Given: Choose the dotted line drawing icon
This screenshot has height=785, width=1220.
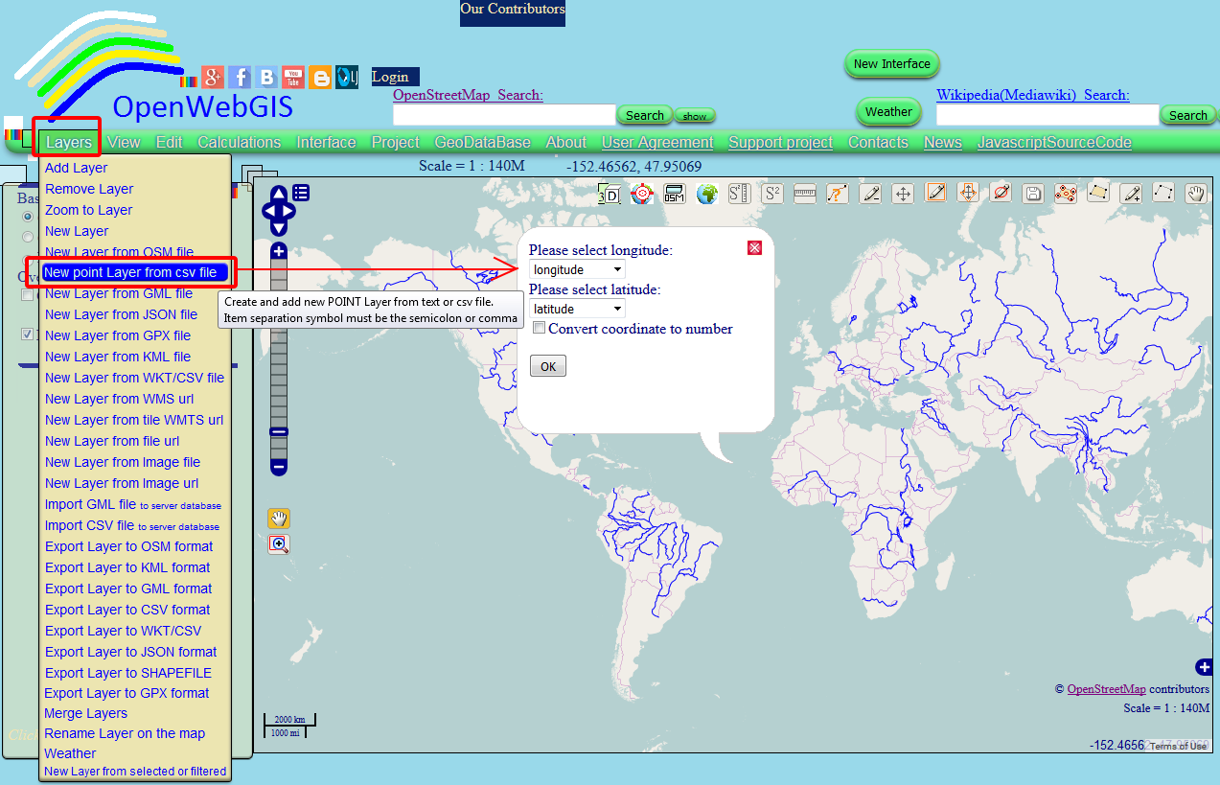Looking at the screenshot, I should point(1163,193).
